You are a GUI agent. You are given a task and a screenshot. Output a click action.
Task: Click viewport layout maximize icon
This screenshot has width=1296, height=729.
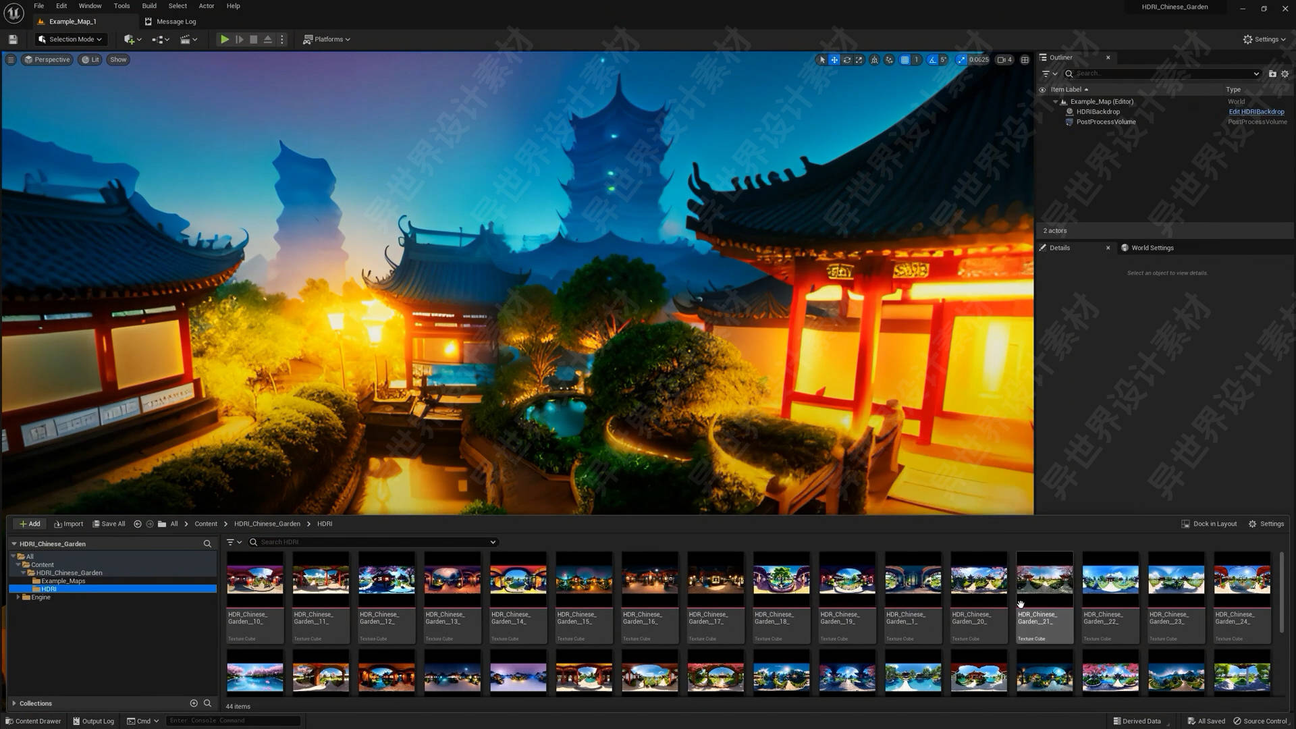[x=1025, y=60]
